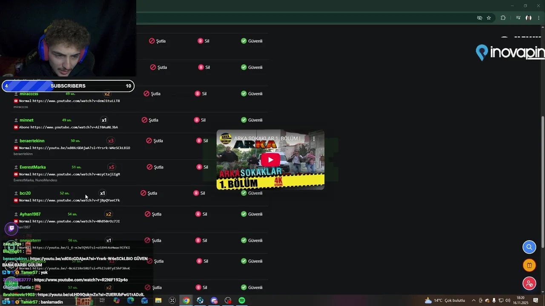Click Şutla for beraertekinn
Screen dimensions: 545x306
(x=155, y=141)
